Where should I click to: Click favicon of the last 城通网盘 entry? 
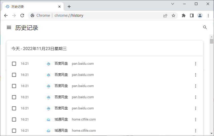[48, 131]
